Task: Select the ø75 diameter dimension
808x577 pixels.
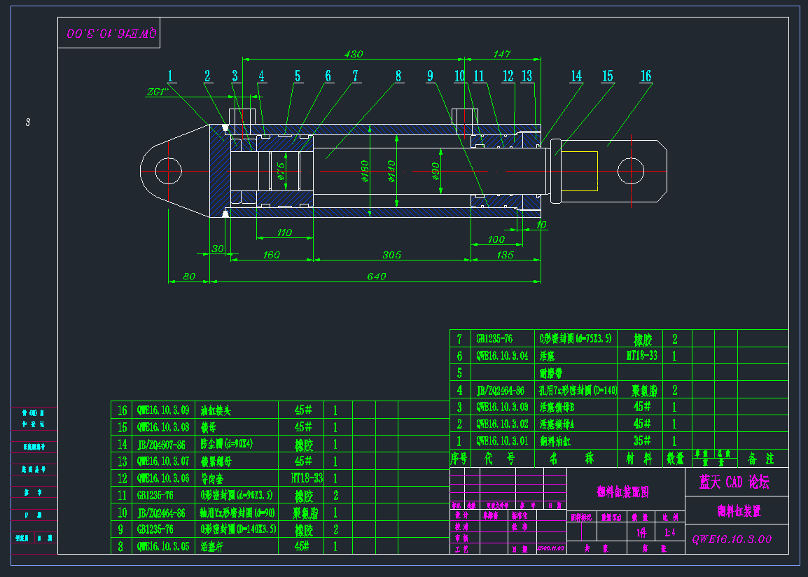Action: pos(281,172)
